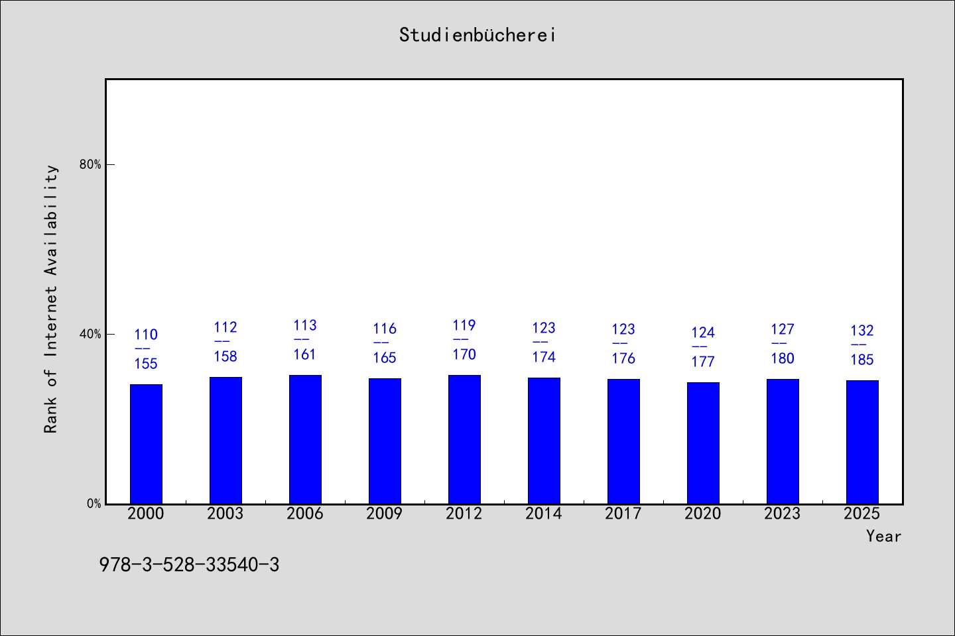955x636 pixels.
Task: Click the chart title Studienbücherei
Action: point(477,35)
